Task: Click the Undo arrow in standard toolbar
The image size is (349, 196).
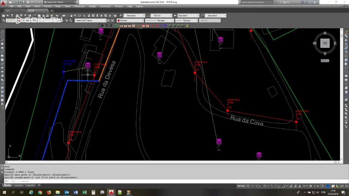Action: pos(57,16)
